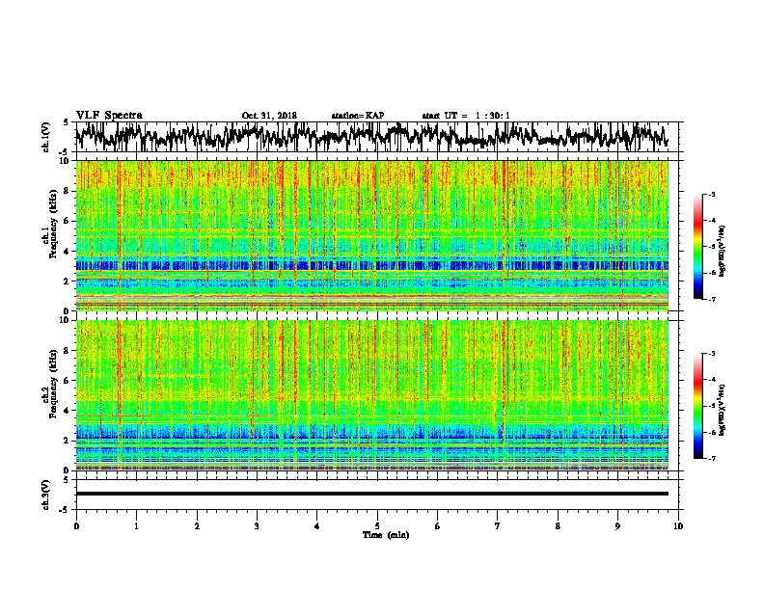This screenshot has height=590, width=764.
Task: Click the "-3" tick on ch.1 colorbar
Action: coord(711,195)
